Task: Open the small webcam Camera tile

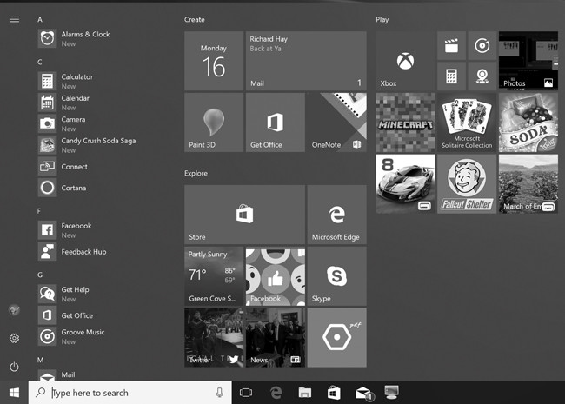Action: coord(482,76)
